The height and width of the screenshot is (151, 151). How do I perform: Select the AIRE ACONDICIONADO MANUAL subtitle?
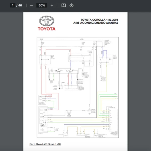click(x=96, y=23)
